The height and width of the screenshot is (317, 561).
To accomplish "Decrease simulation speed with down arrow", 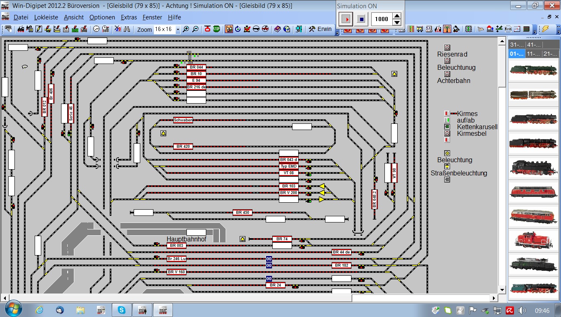I will coord(397,22).
